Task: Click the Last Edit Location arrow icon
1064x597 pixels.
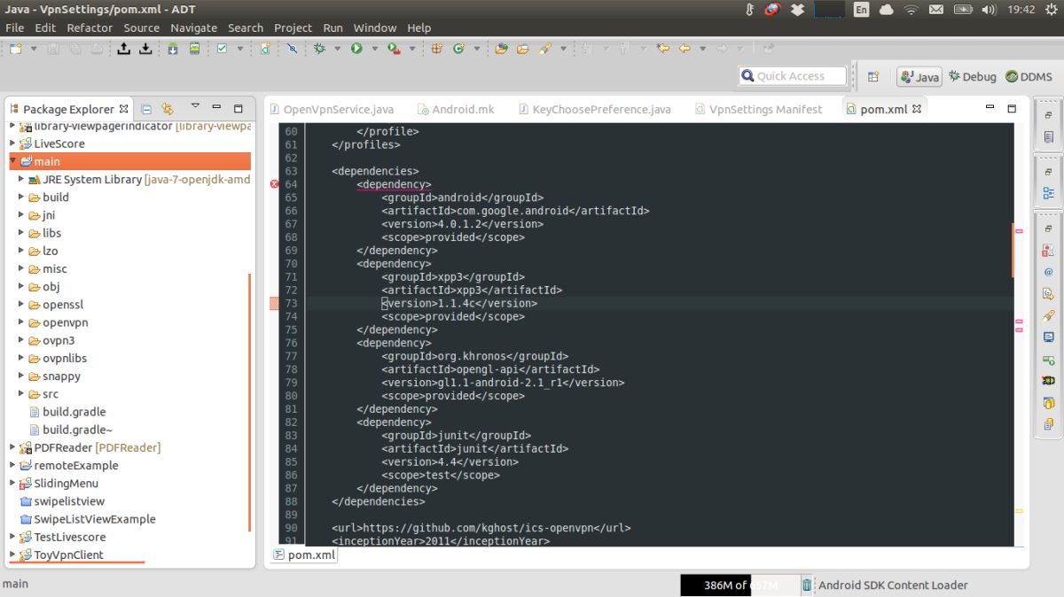Action: point(662,49)
